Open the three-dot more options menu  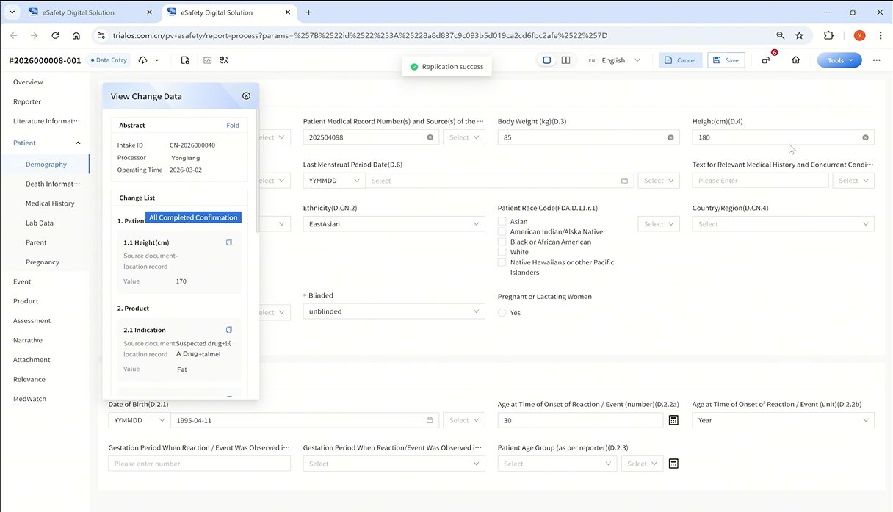pyautogui.click(x=876, y=60)
